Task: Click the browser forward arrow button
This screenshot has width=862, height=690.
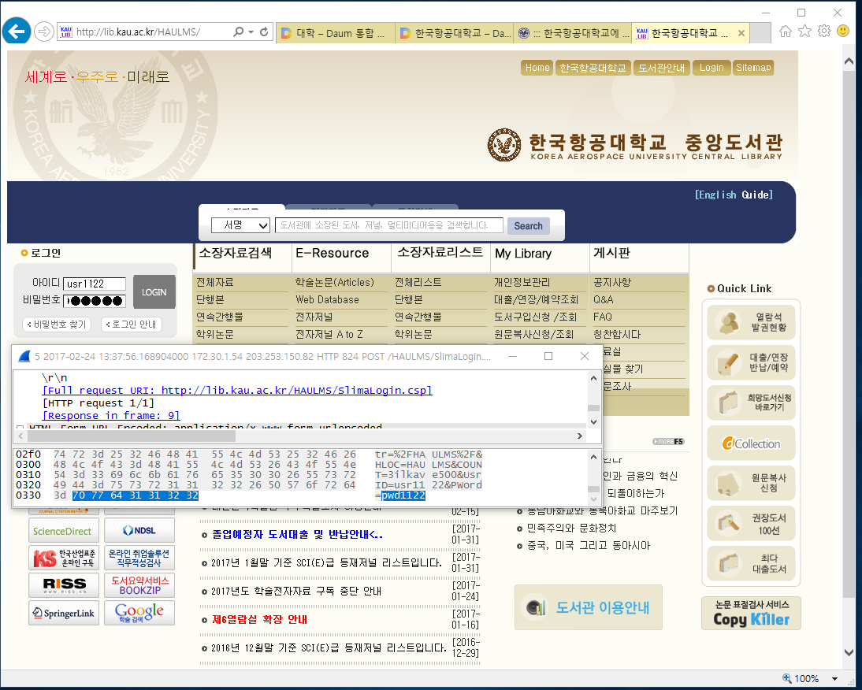Action: click(43, 32)
